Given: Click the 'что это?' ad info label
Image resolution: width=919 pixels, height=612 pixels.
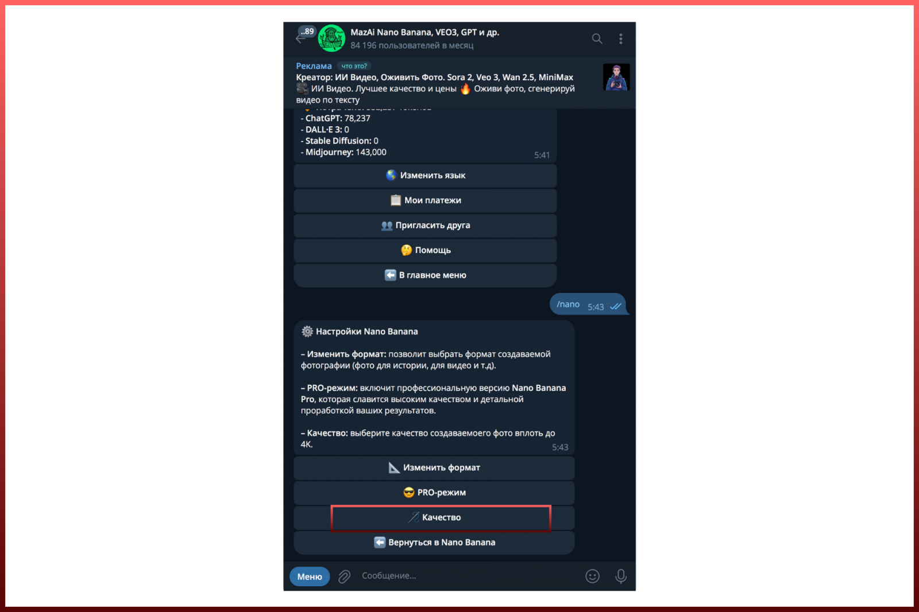Looking at the screenshot, I should (x=354, y=66).
